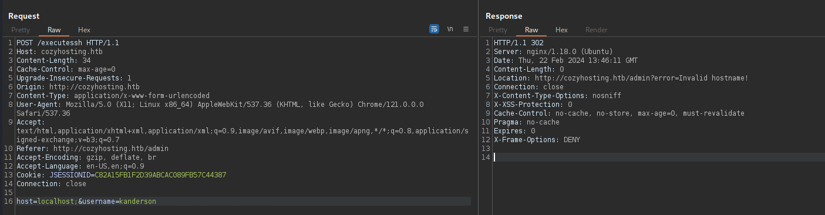Switch Response view to Pretty tab
This screenshot has height=215, width=825.
coord(498,30)
